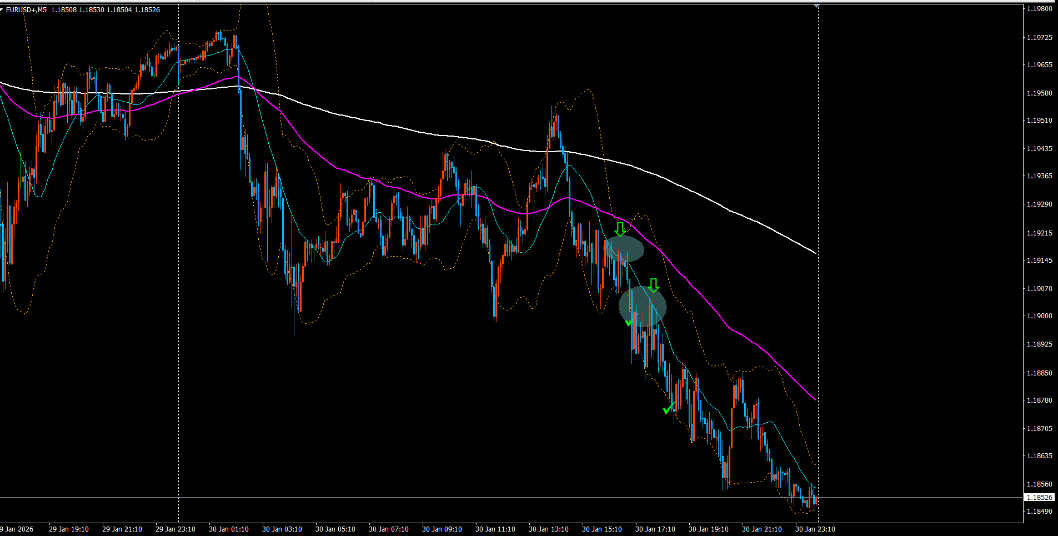Click the 1.19070 price scale label
The height and width of the screenshot is (536, 1058).
pyautogui.click(x=1040, y=288)
